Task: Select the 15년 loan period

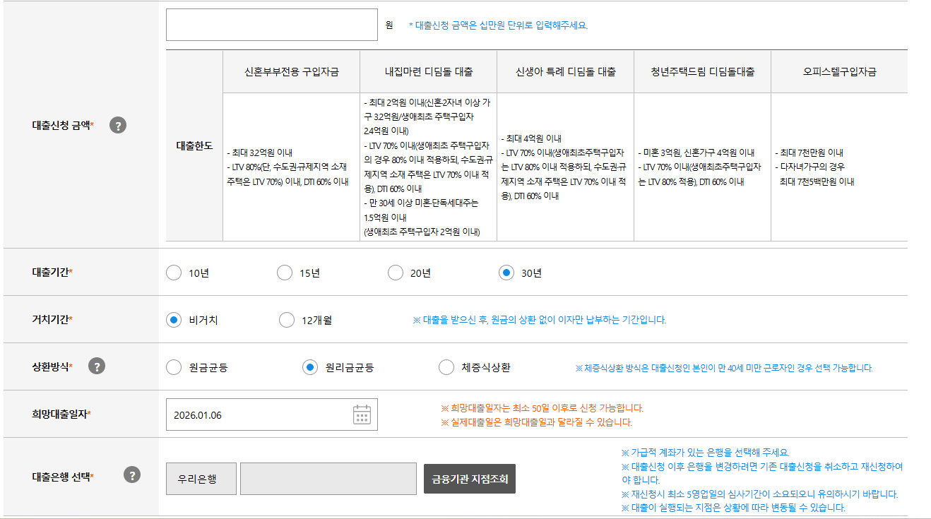Action: click(x=285, y=271)
